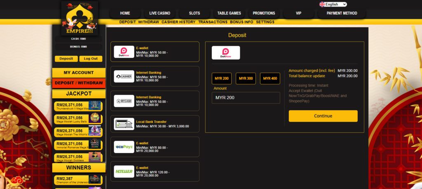This screenshot has height=189, width=422.
Task: Click 'Total balance update' label
Action: point(307,76)
